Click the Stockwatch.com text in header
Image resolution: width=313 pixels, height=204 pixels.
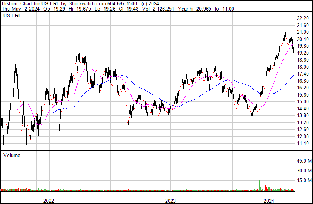(x=87, y=3)
